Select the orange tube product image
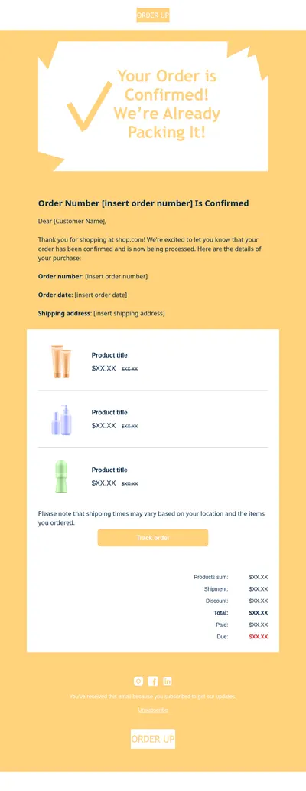This screenshot has height=791, width=306. [x=61, y=361]
